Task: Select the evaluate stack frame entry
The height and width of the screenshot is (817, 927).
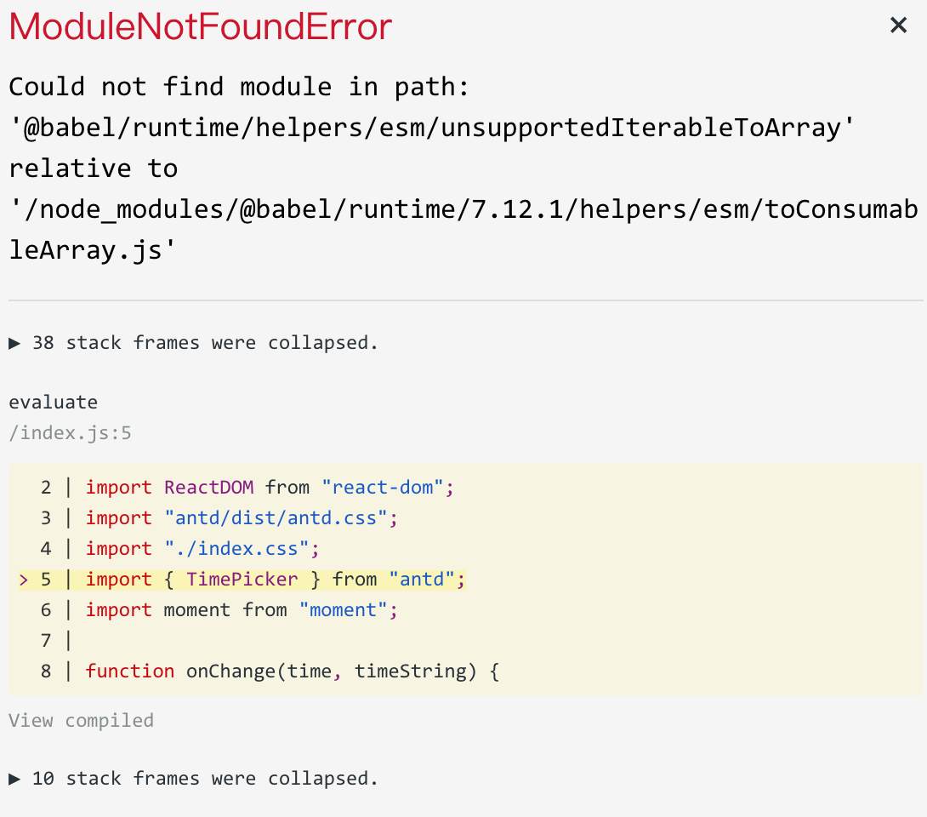Action: point(53,402)
